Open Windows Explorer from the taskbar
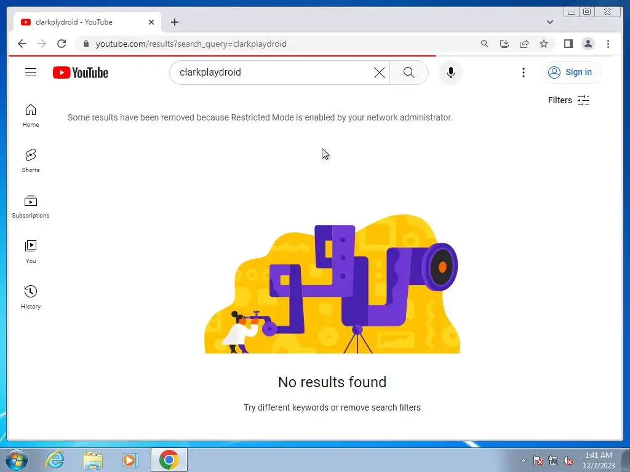The height and width of the screenshot is (472, 630). [x=93, y=460]
